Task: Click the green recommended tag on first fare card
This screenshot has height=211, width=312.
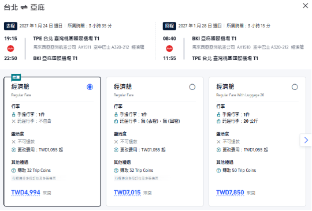Action: pos(16,77)
